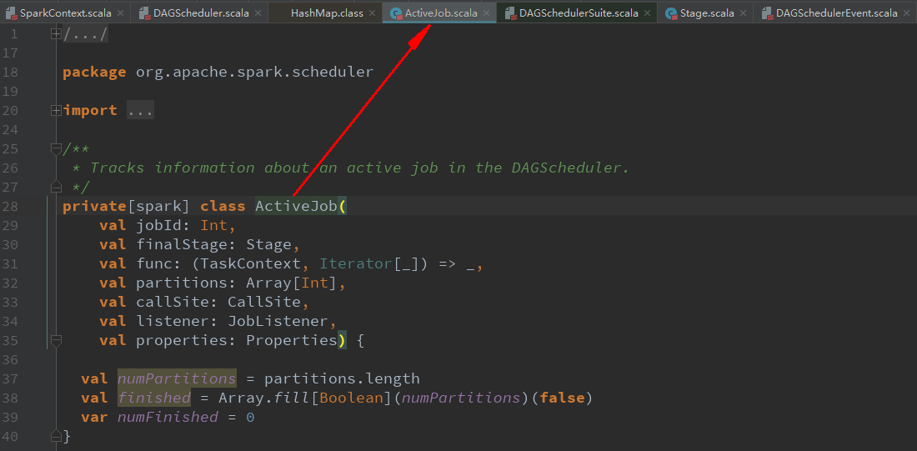Activate the ActiveJob.scala tab
Image resolution: width=917 pixels, height=451 pixels.
(x=441, y=13)
